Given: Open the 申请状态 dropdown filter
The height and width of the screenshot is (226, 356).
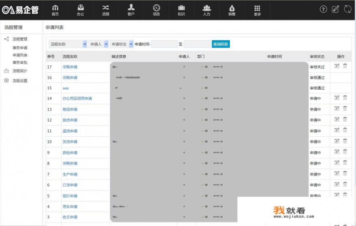Looking at the screenshot, I should point(121,44).
